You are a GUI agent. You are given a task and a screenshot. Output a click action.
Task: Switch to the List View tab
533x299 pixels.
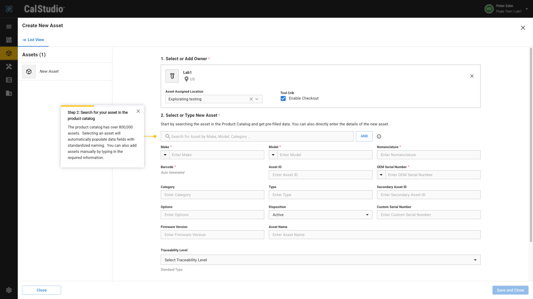(x=33, y=40)
